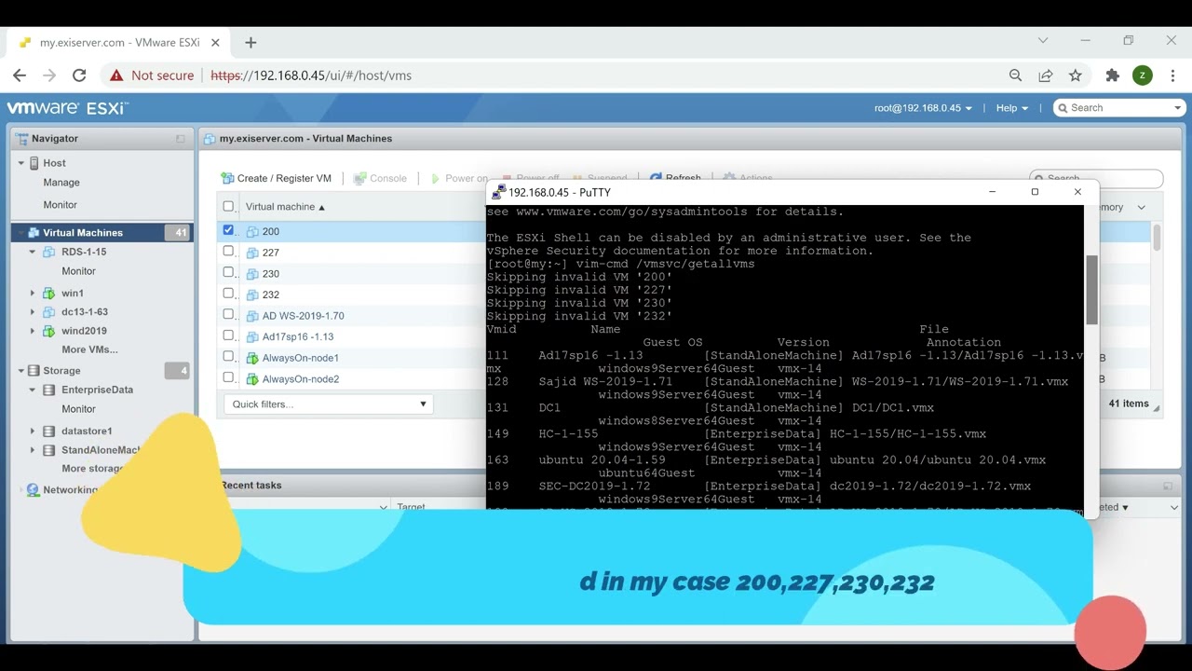1192x671 pixels.
Task: Open the tab search chevron in Chrome
Action: click(x=1043, y=41)
